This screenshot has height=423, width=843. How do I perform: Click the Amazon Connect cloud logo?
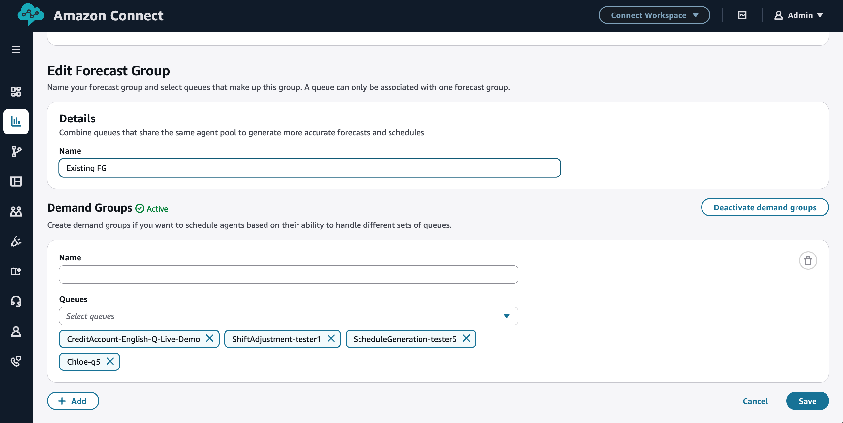pos(31,15)
